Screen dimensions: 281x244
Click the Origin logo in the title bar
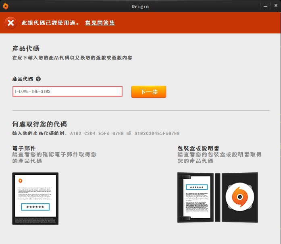click(6, 6)
